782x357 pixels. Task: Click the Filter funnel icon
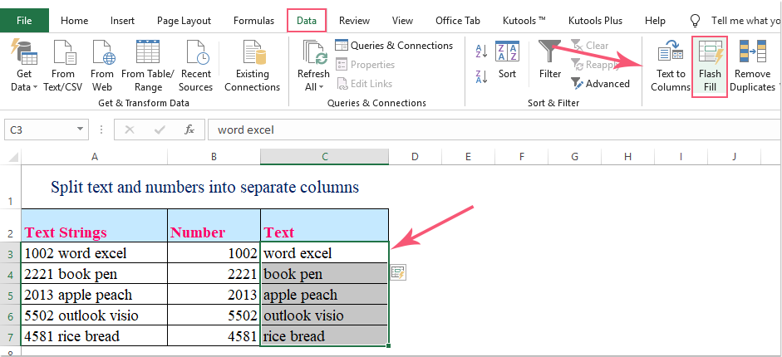tap(549, 58)
